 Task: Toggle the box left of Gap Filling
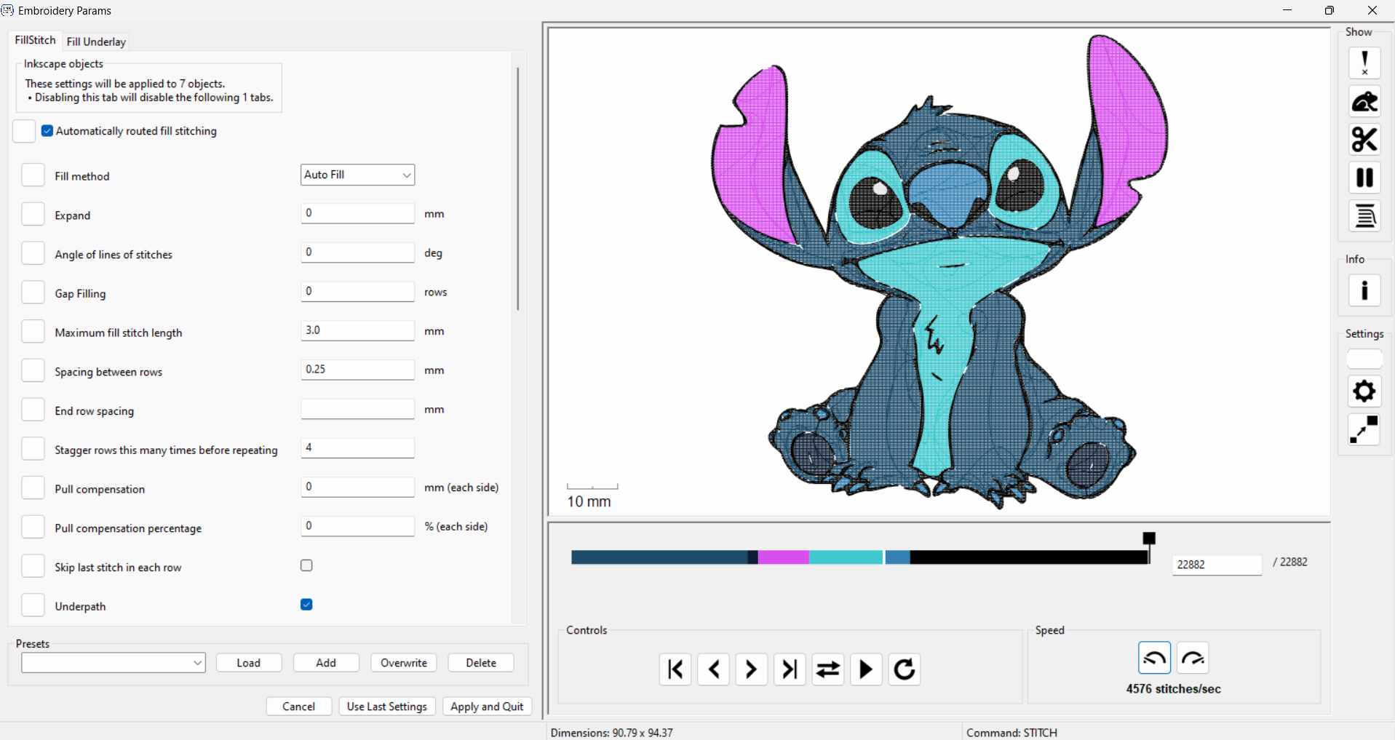33,293
